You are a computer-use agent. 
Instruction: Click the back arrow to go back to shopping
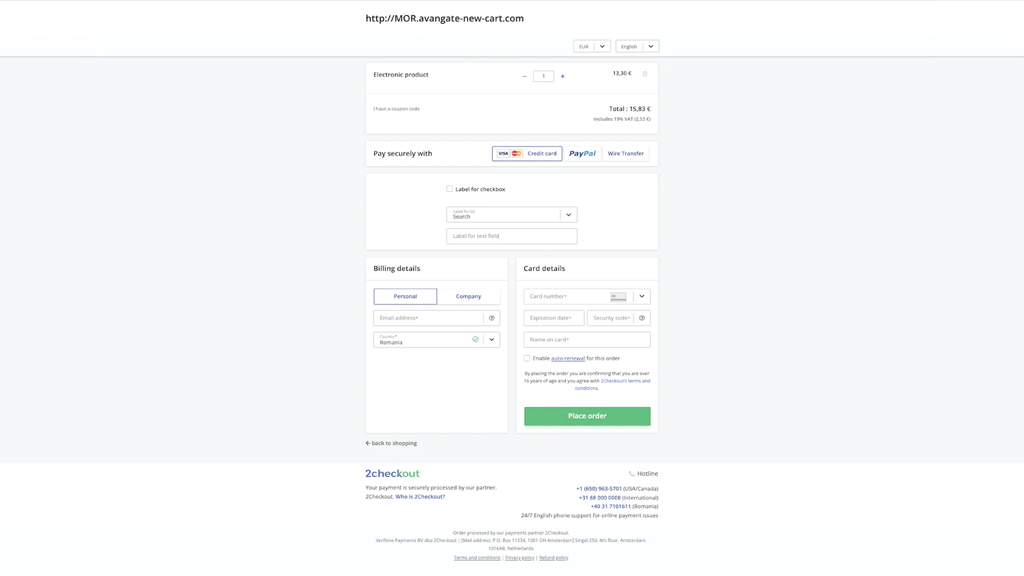click(368, 443)
